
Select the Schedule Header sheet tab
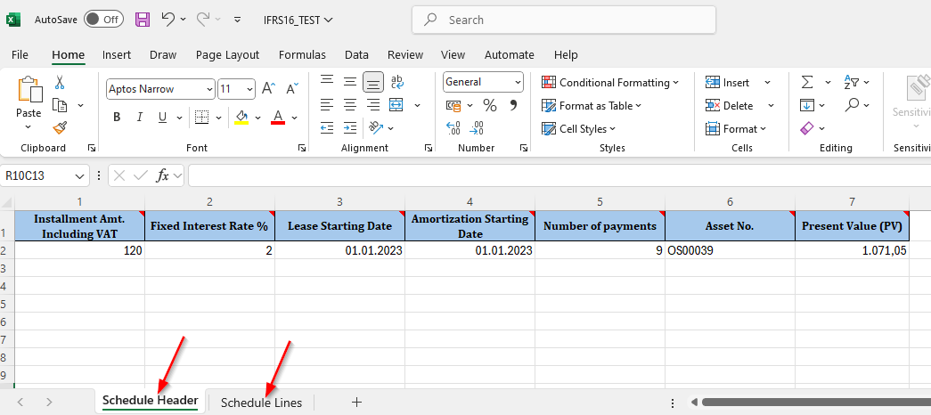click(151, 401)
